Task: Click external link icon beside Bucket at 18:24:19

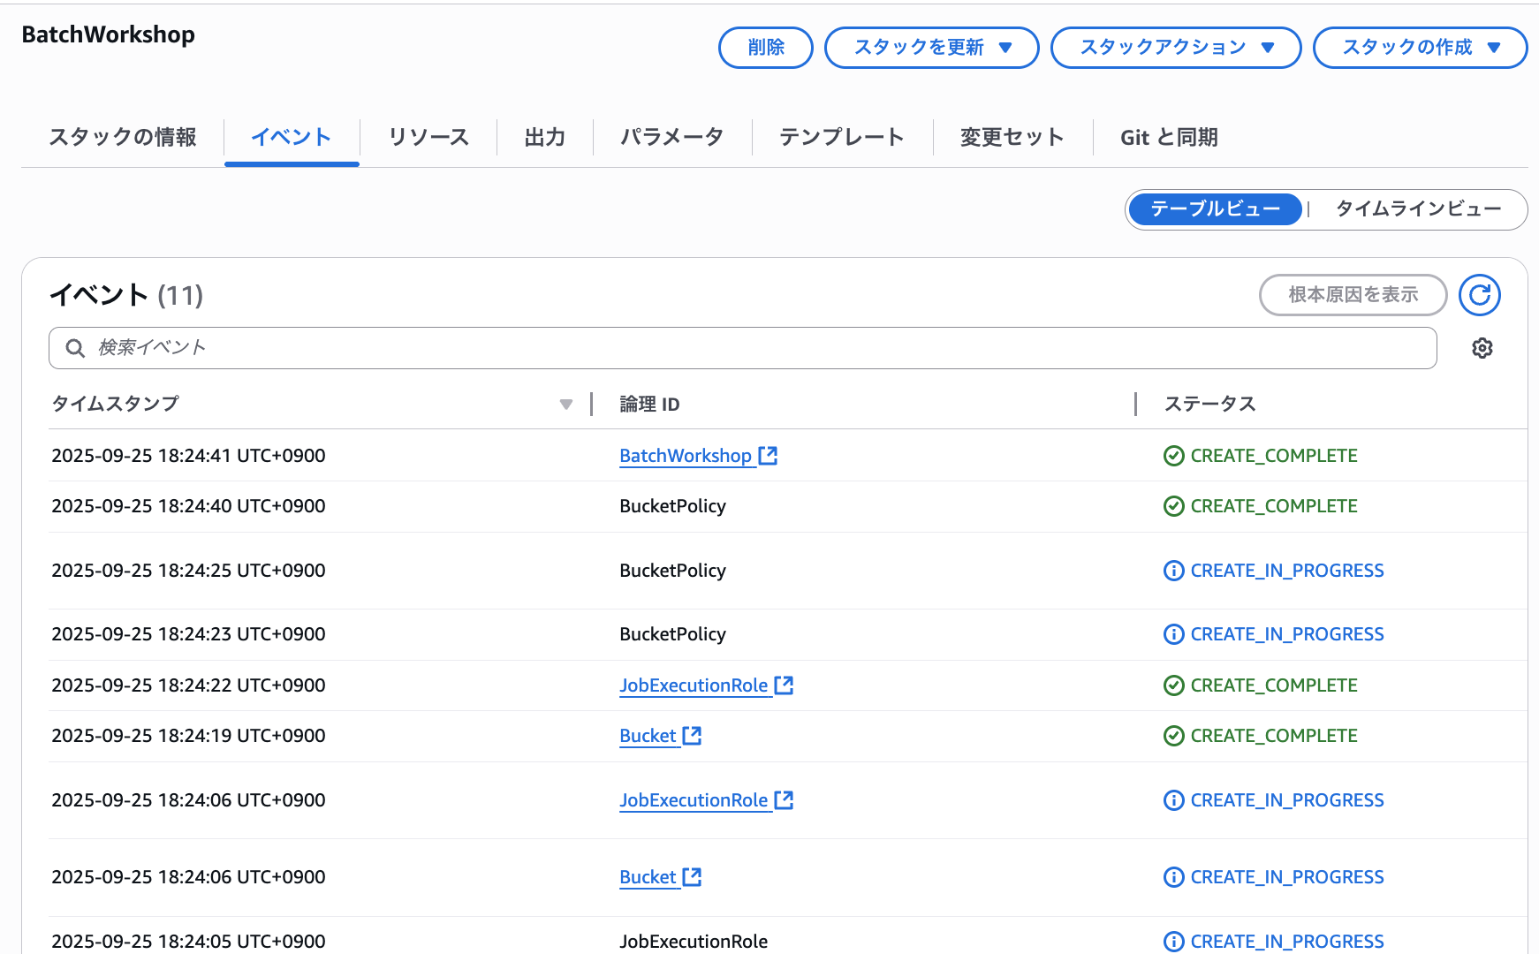Action: click(692, 736)
